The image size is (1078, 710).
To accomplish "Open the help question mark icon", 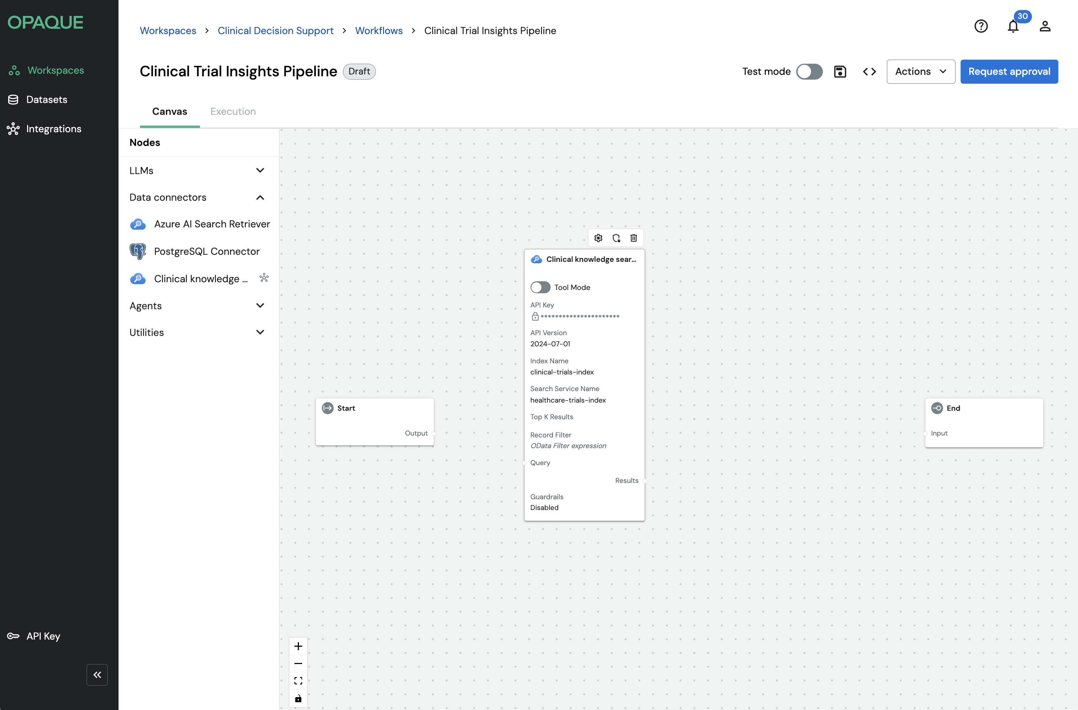I will [x=981, y=26].
